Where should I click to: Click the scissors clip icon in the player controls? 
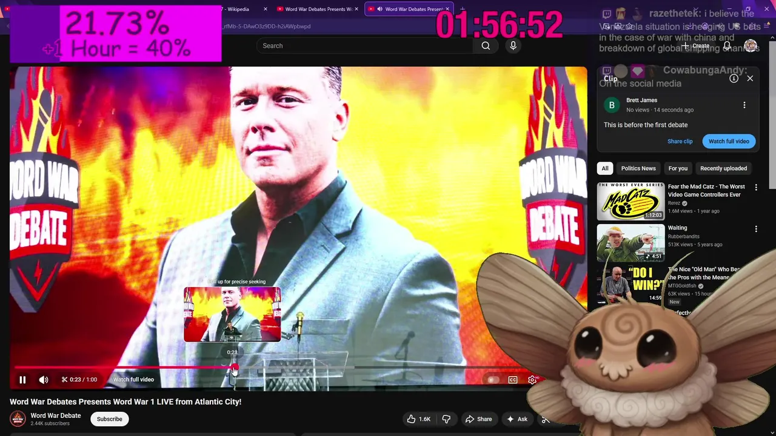[x=64, y=380]
